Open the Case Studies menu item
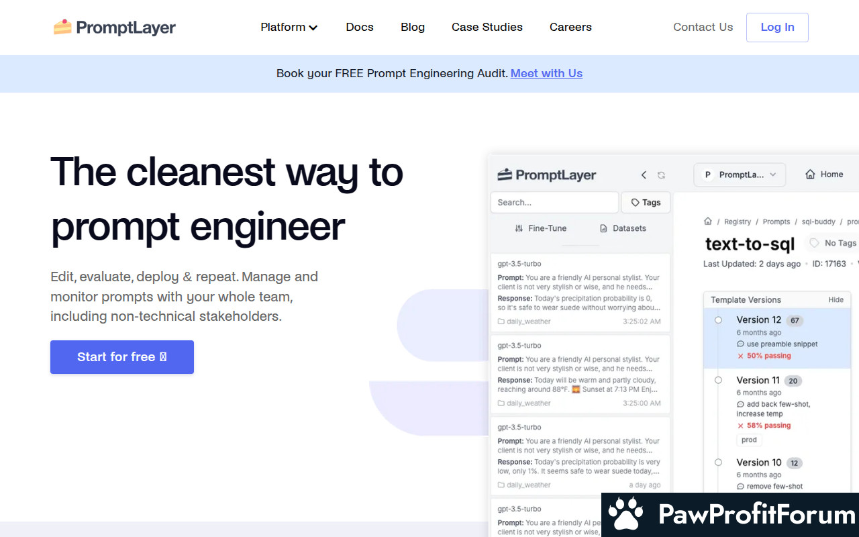The height and width of the screenshot is (537, 859). 487,27
